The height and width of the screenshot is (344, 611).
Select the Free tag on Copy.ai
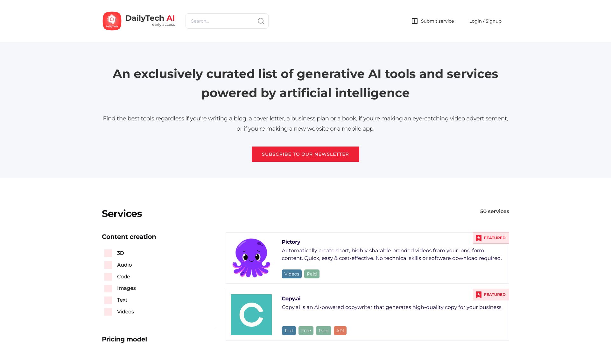[306, 330]
